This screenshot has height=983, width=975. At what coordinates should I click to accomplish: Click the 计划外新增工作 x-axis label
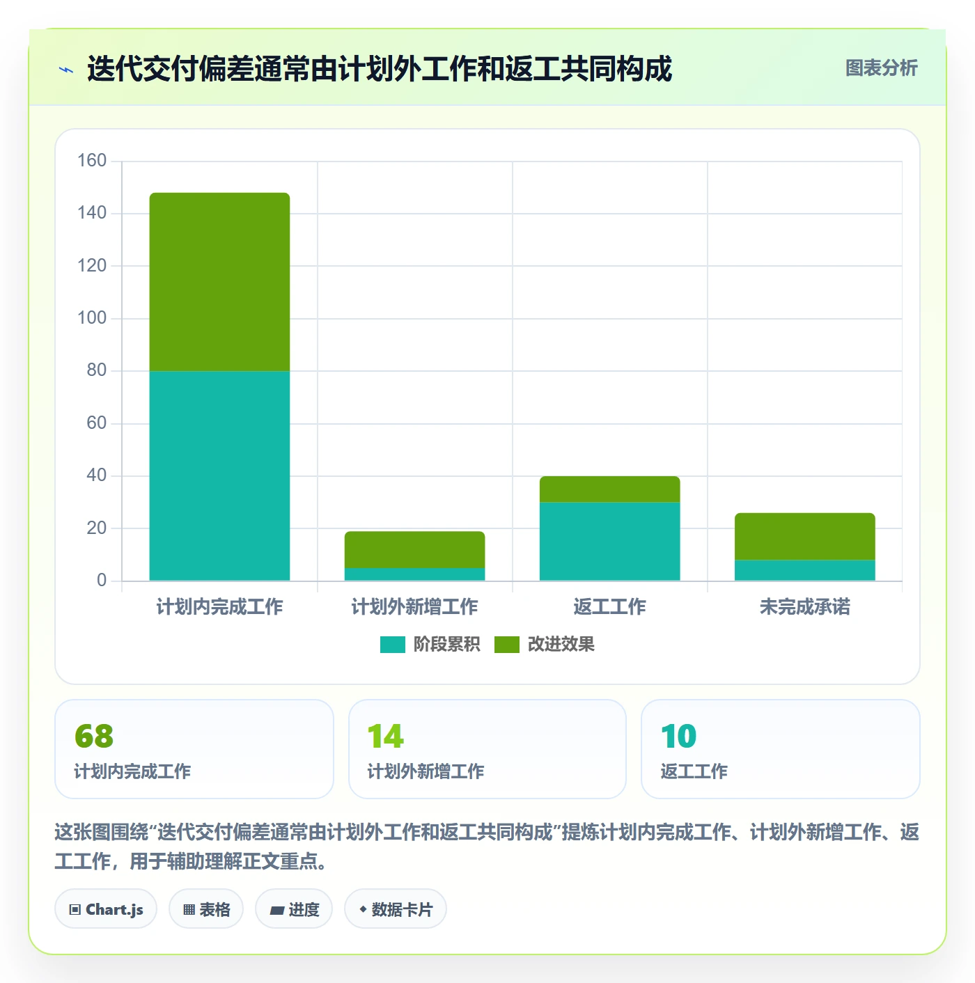(x=414, y=607)
